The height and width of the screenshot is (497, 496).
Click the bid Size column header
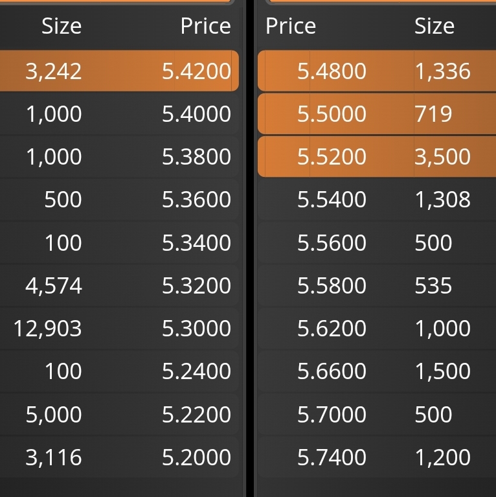(x=62, y=26)
